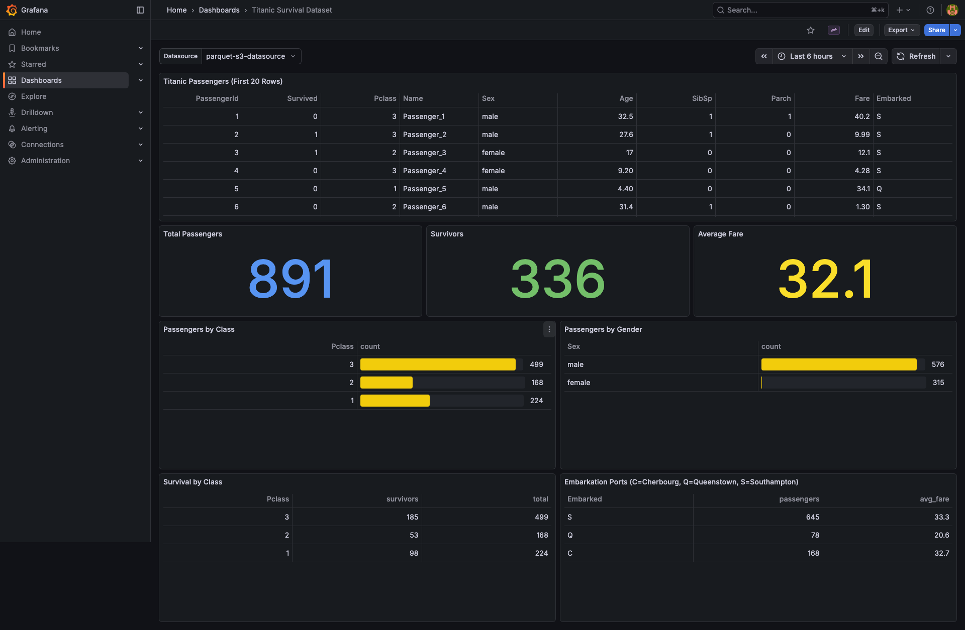This screenshot has width=965, height=630.
Task: Click the blue Share button
Action: [936, 30]
